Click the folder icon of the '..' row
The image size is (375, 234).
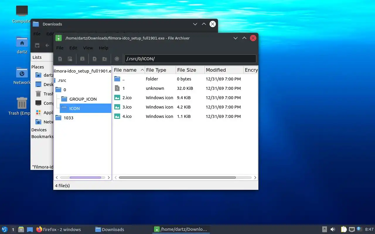click(x=117, y=79)
